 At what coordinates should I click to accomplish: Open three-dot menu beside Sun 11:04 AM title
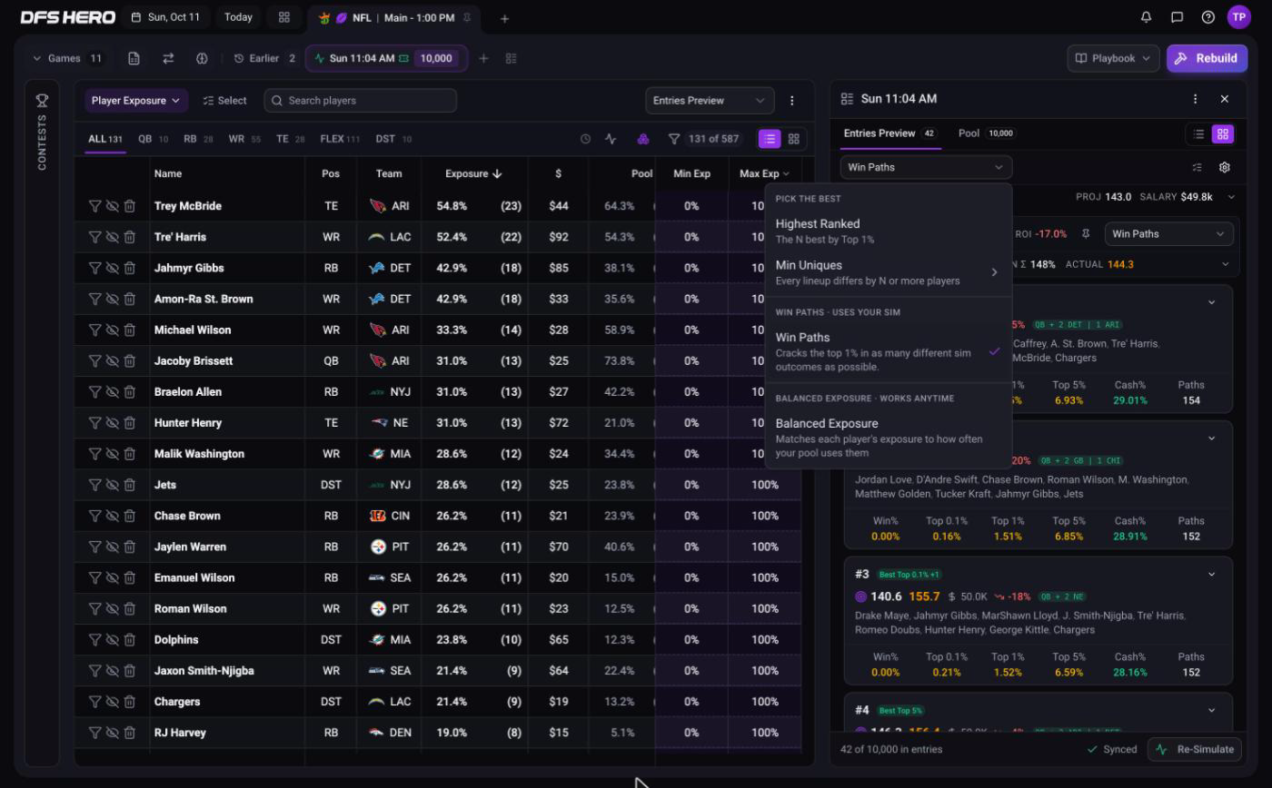pyautogui.click(x=1195, y=99)
